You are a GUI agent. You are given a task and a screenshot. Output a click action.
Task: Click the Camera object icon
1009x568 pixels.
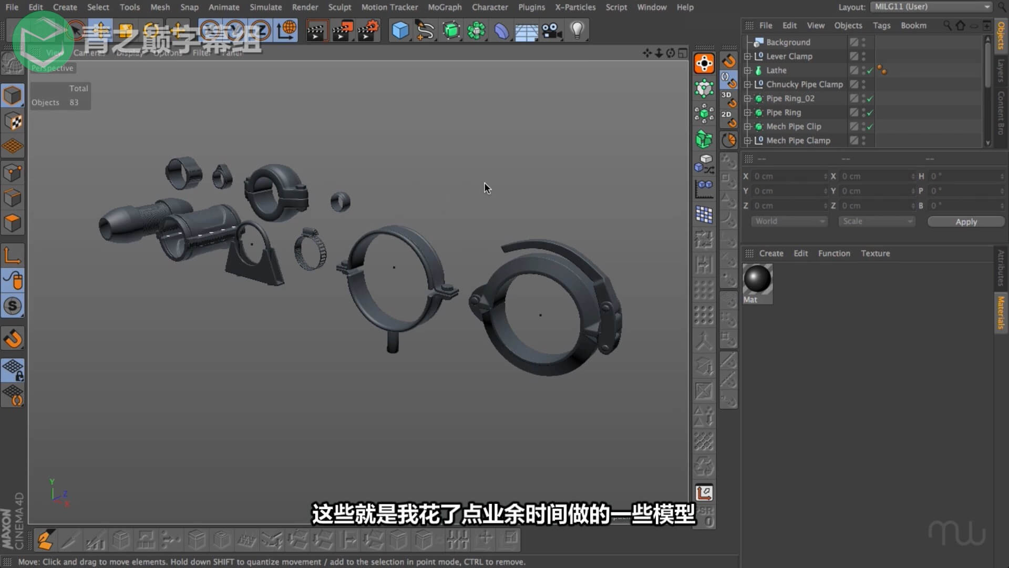552,30
